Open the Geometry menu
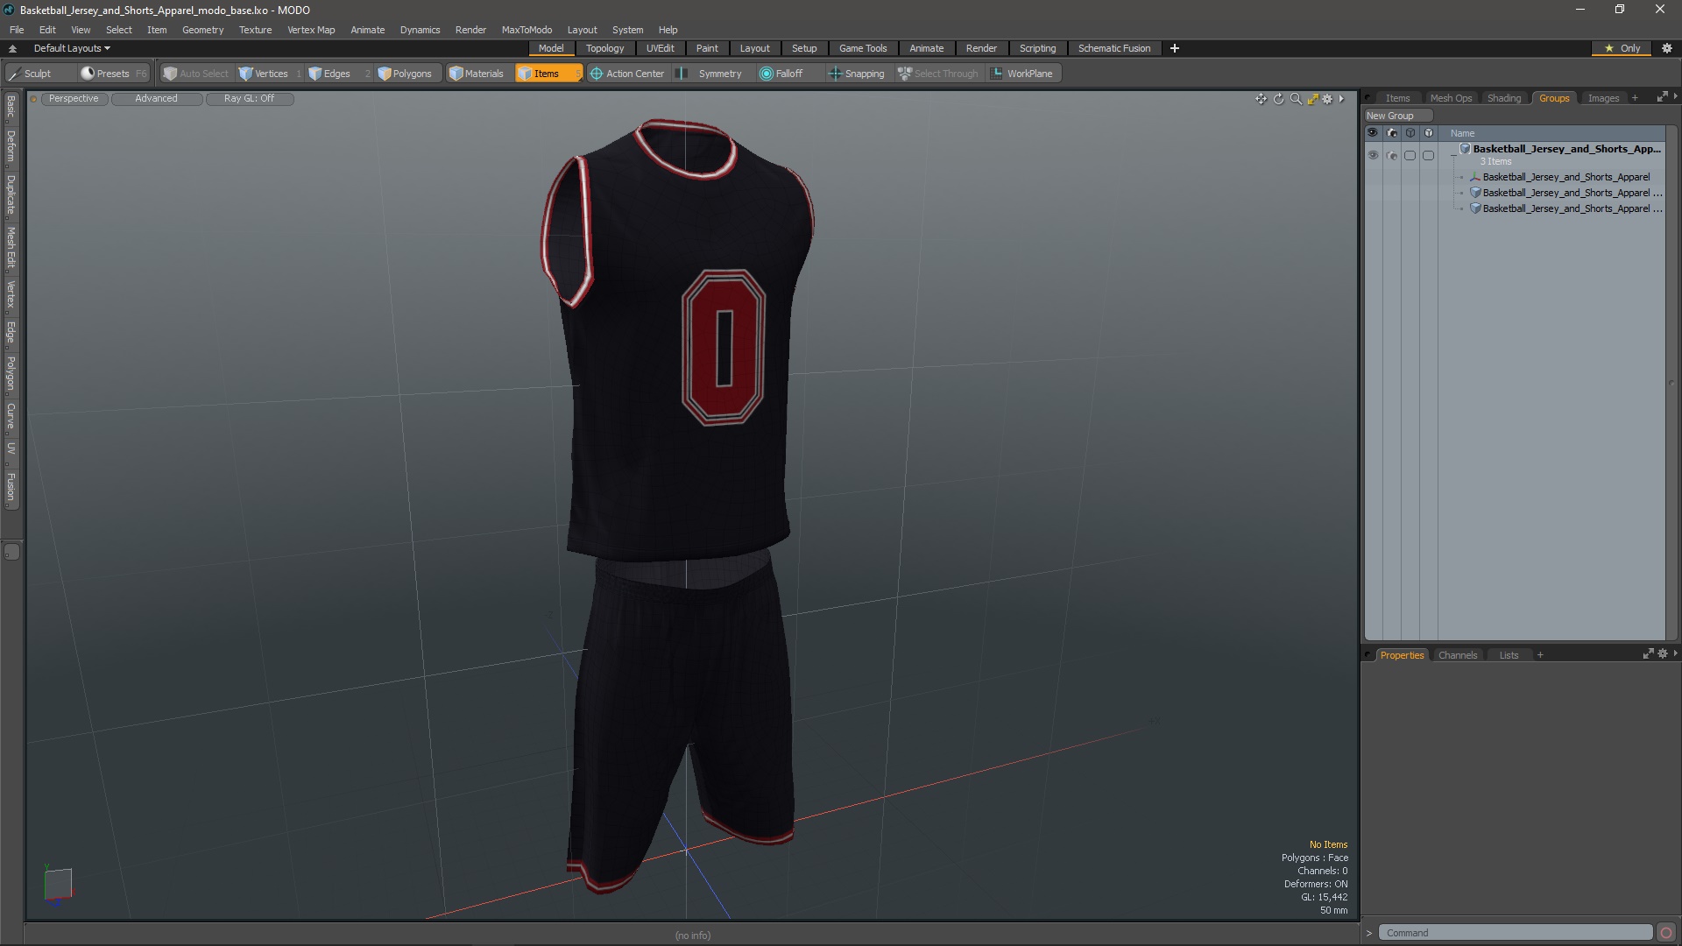Image resolution: width=1682 pixels, height=946 pixels. tap(202, 30)
